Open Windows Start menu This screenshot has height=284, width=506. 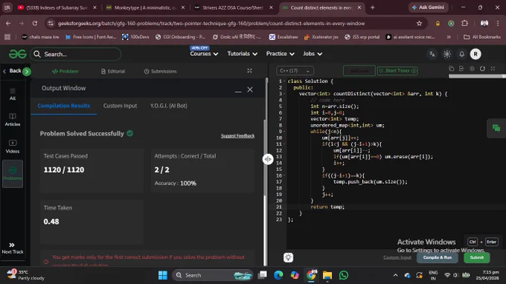tap(163, 275)
